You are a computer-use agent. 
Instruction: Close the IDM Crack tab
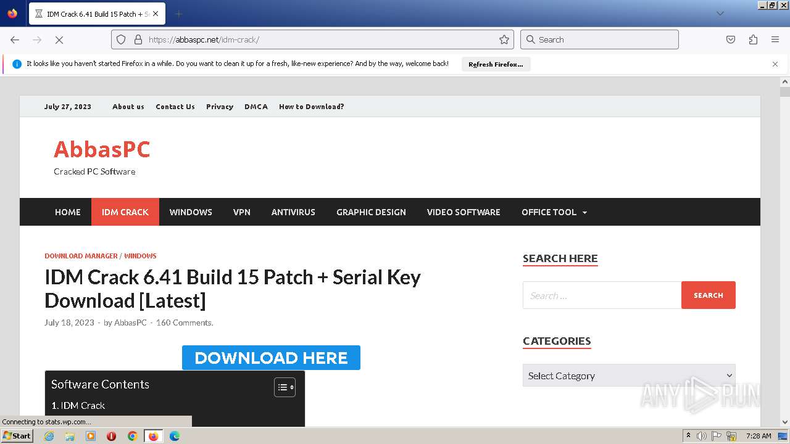pos(156,14)
